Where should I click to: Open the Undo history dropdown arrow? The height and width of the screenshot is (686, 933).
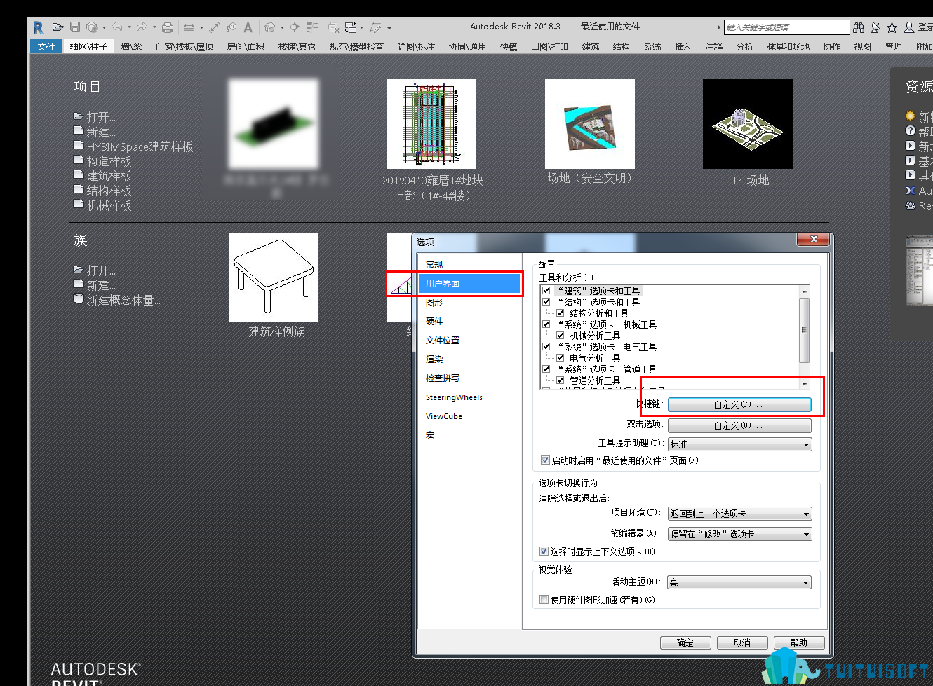[129, 27]
